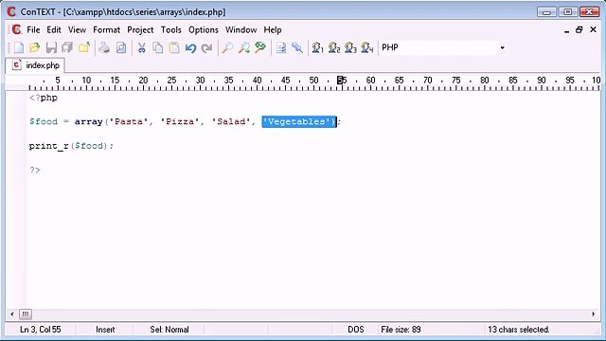Click the Find Next toolbar icon

pos(244,48)
